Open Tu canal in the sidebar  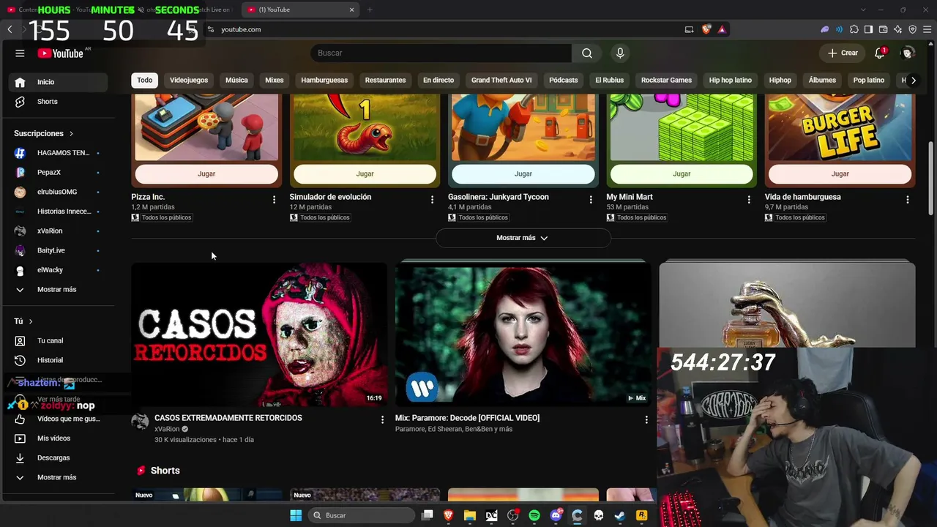tap(57, 340)
